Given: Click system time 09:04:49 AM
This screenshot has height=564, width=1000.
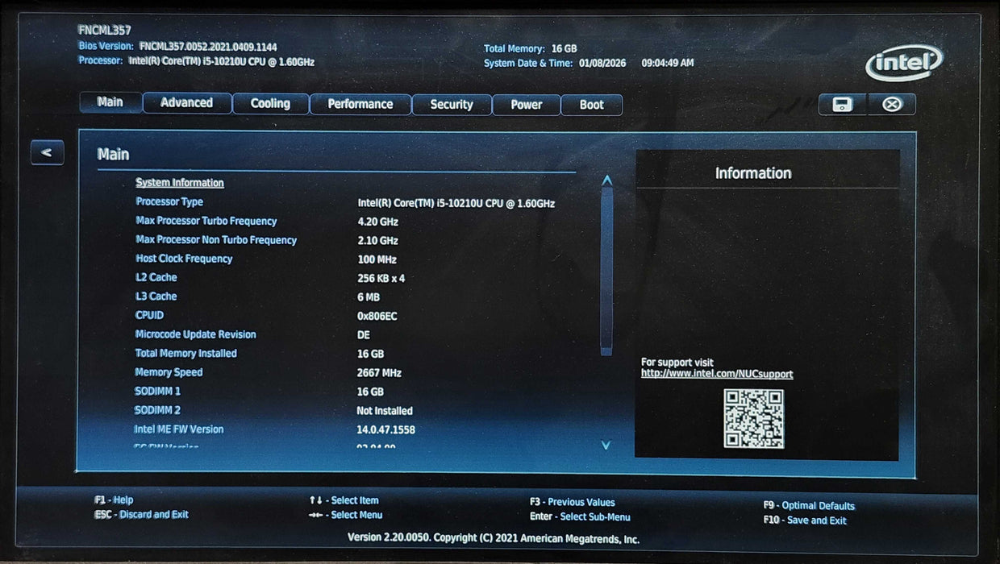Looking at the screenshot, I should tap(668, 63).
